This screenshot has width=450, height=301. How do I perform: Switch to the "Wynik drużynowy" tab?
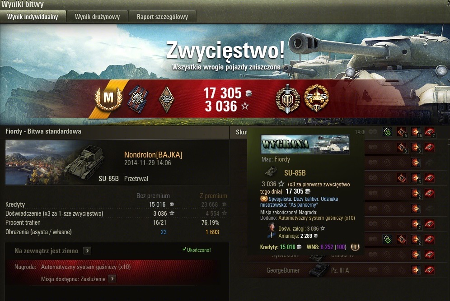click(x=97, y=17)
